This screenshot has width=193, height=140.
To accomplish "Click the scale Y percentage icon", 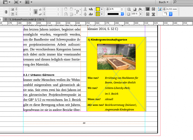I will click(12, 14).
